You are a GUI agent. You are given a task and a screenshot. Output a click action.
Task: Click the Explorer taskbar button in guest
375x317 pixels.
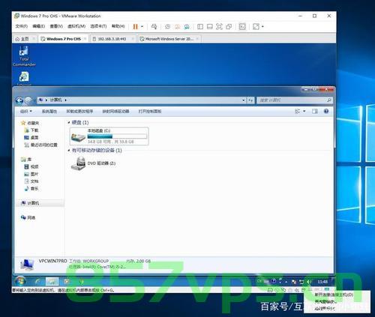coord(52,282)
